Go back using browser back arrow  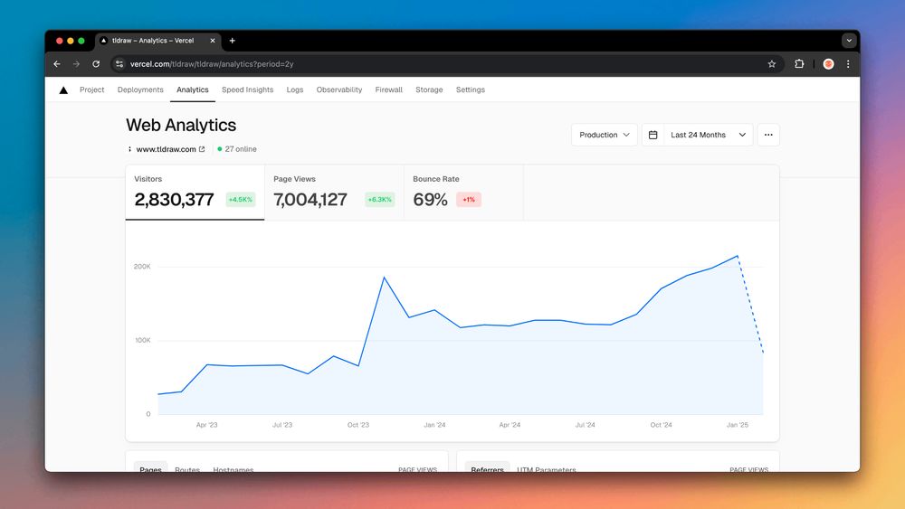point(56,64)
